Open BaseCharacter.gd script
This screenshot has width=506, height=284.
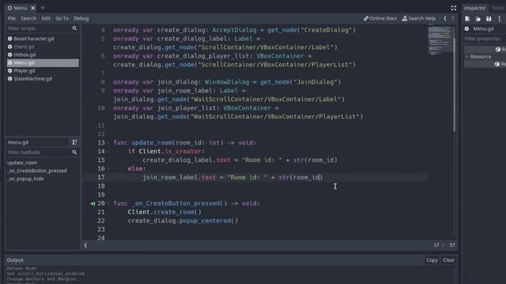point(33,39)
